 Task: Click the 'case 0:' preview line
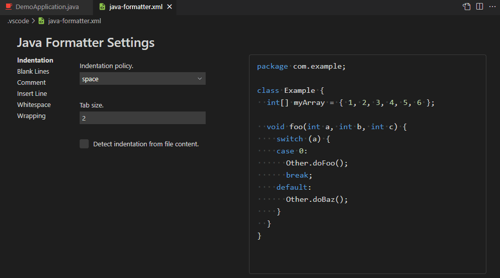coord(292,151)
